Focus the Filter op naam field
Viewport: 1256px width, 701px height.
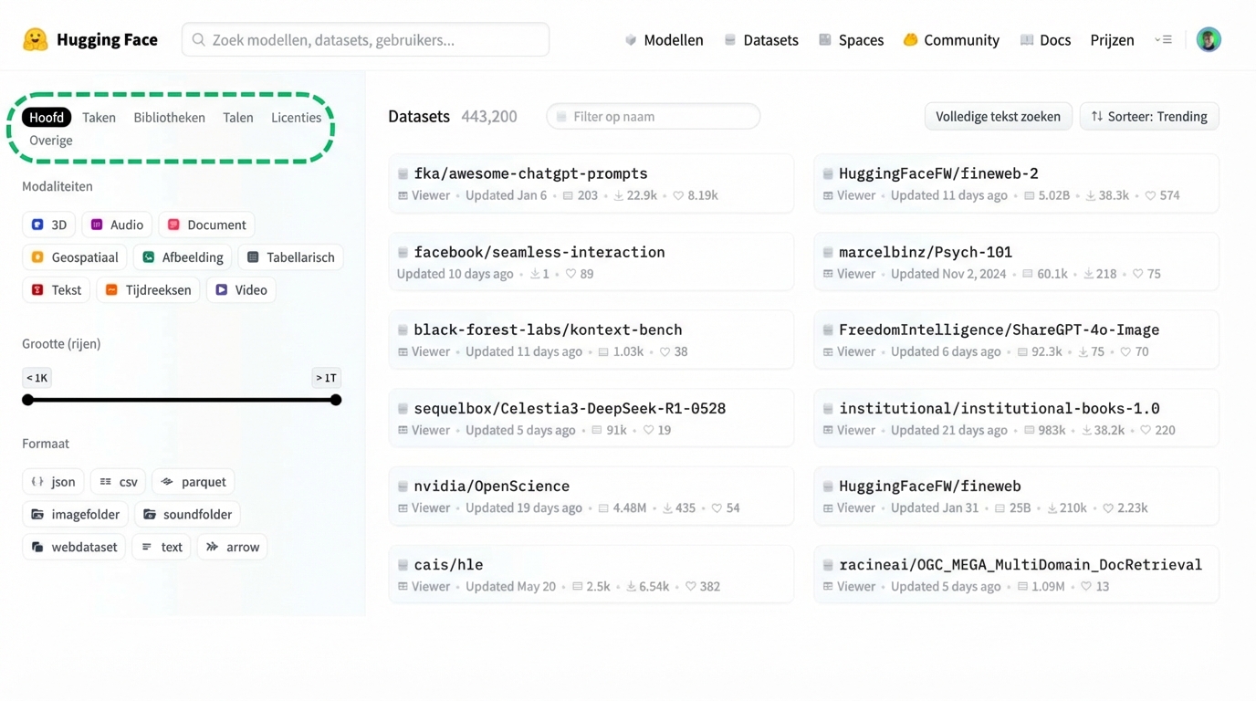653,117
